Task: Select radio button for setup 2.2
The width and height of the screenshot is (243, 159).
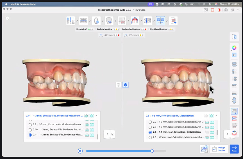Action: pos(150,122)
